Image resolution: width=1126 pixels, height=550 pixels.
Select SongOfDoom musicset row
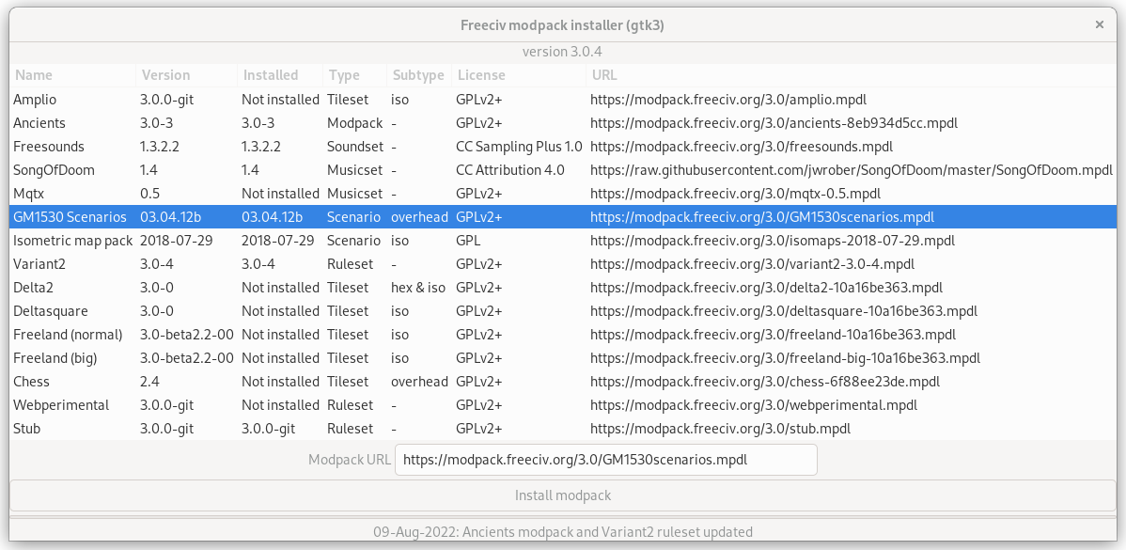click(x=54, y=170)
